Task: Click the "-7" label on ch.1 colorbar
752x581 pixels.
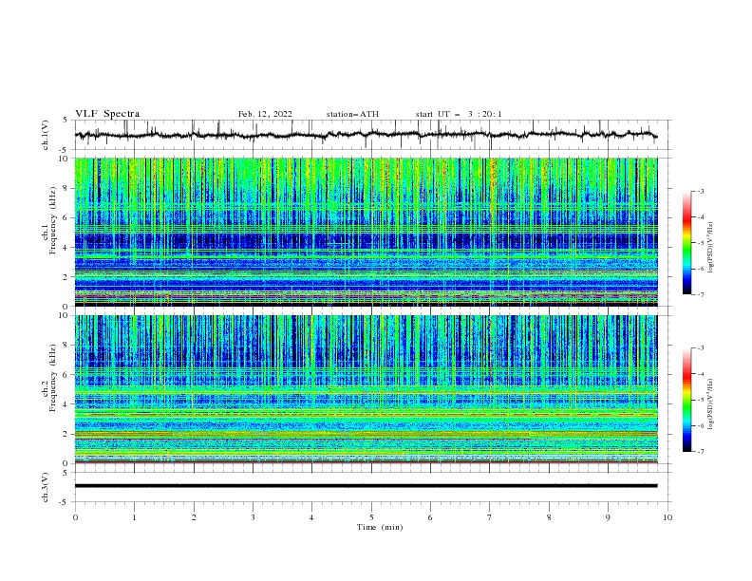Action: point(701,294)
